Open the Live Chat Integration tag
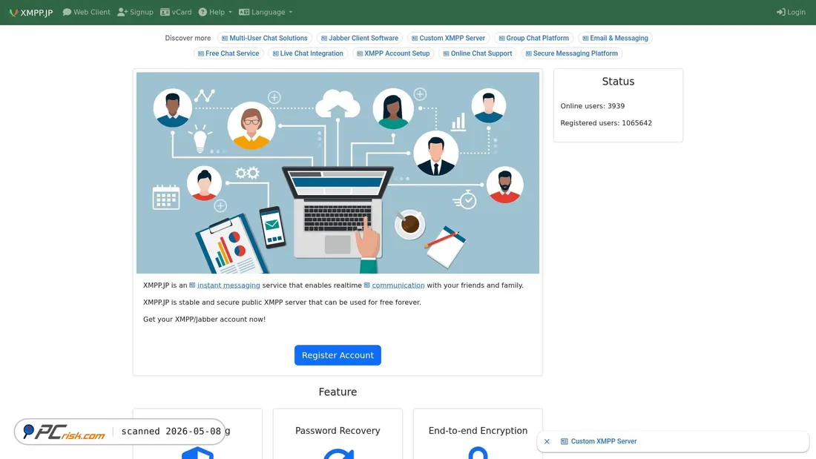Screen dimensions: 816x459 [308, 53]
